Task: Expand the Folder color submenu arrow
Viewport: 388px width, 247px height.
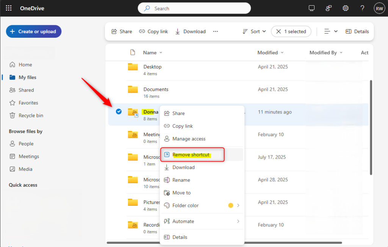Action: [238, 205]
